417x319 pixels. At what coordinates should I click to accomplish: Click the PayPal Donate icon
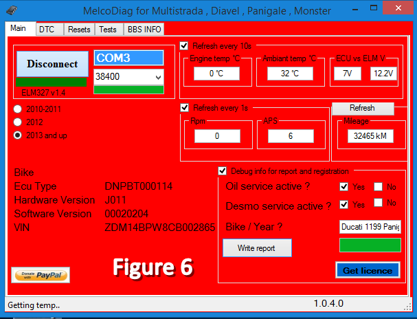pos(41,275)
